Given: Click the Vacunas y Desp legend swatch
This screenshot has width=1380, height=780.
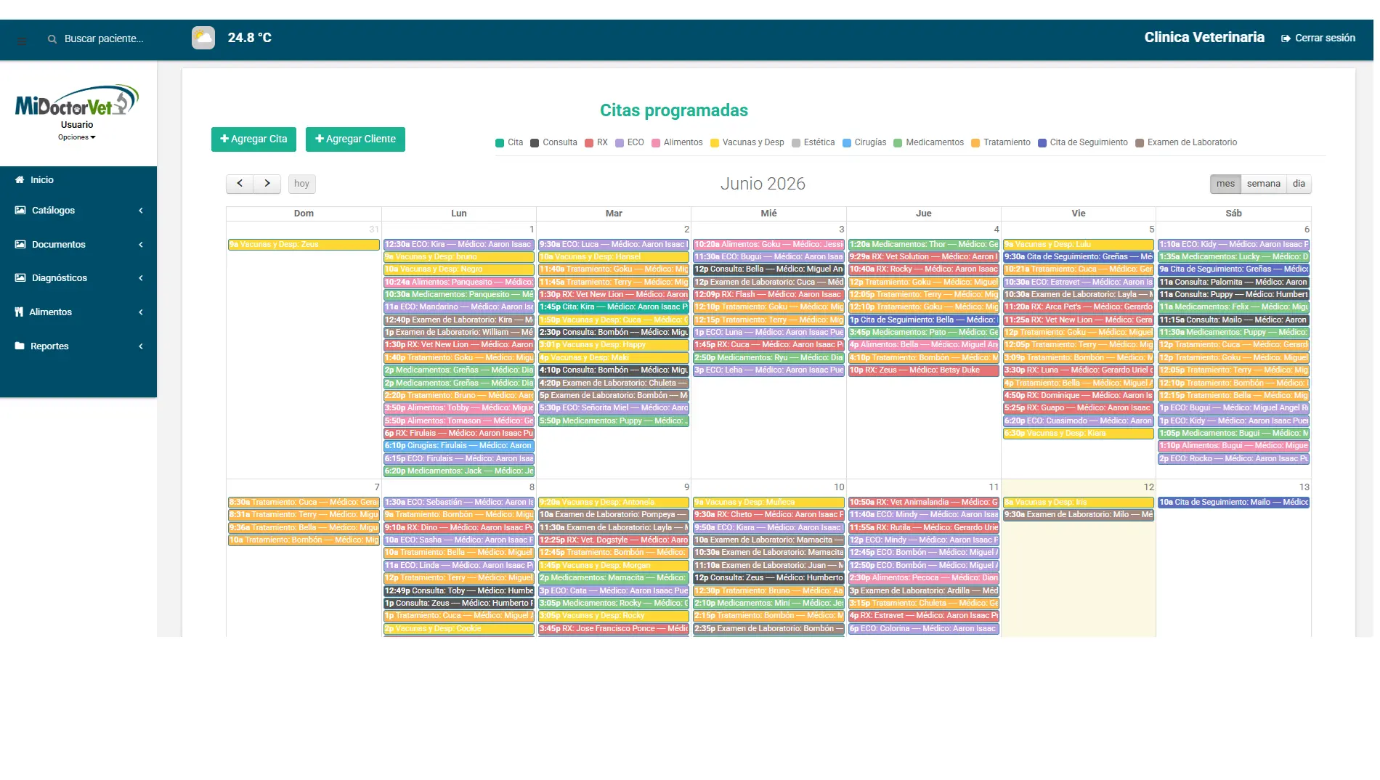Looking at the screenshot, I should click(x=715, y=143).
